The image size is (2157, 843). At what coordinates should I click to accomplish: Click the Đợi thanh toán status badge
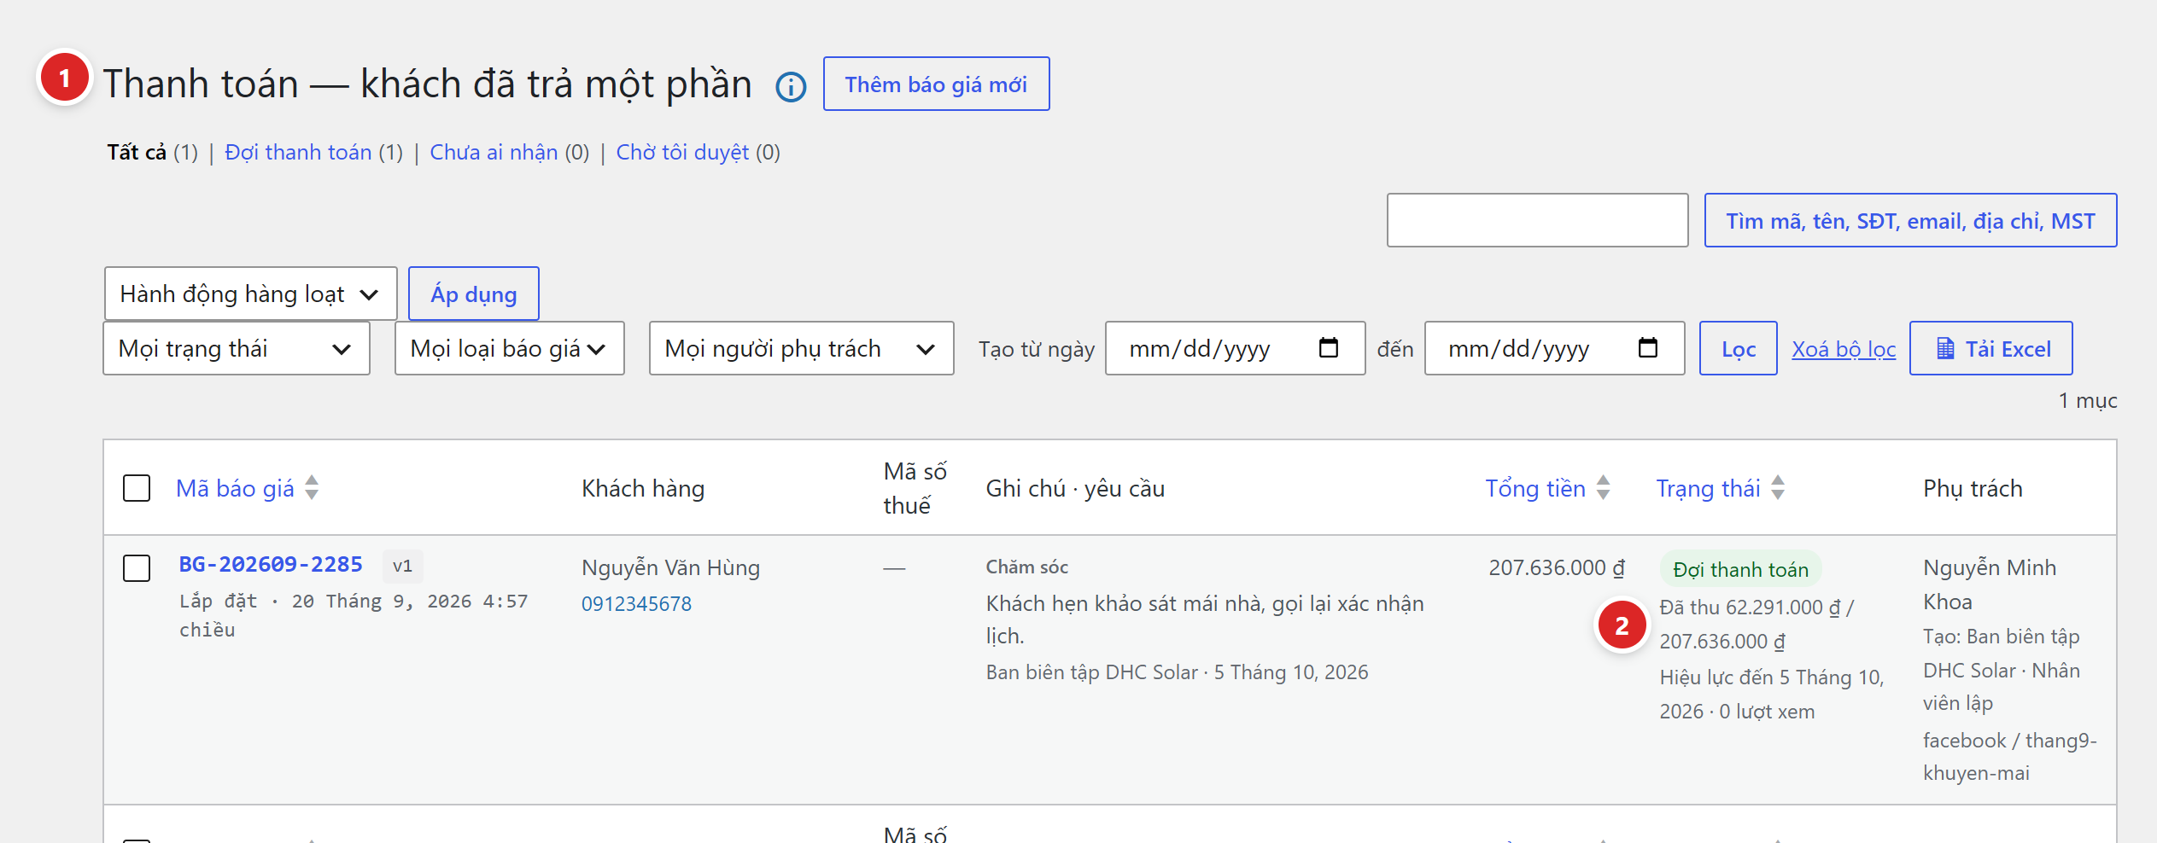[1740, 569]
